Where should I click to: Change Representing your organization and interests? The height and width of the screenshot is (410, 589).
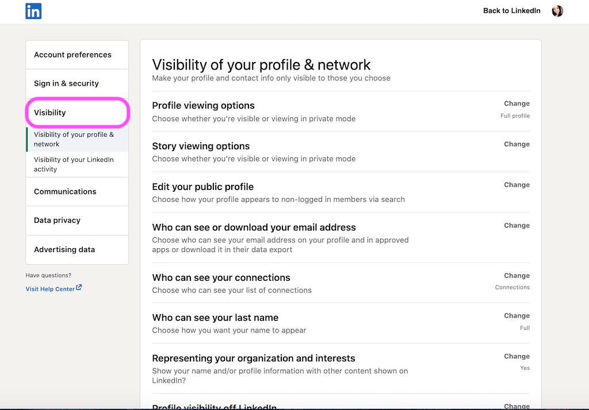click(x=517, y=357)
